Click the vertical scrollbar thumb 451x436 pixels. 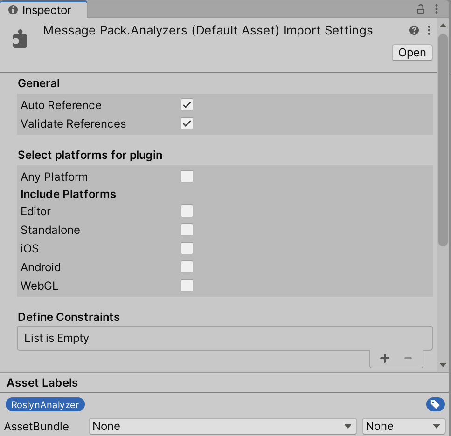click(x=443, y=140)
